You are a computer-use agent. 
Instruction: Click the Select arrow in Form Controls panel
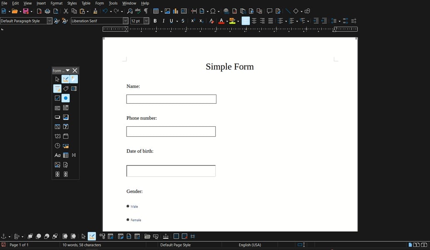(57, 79)
